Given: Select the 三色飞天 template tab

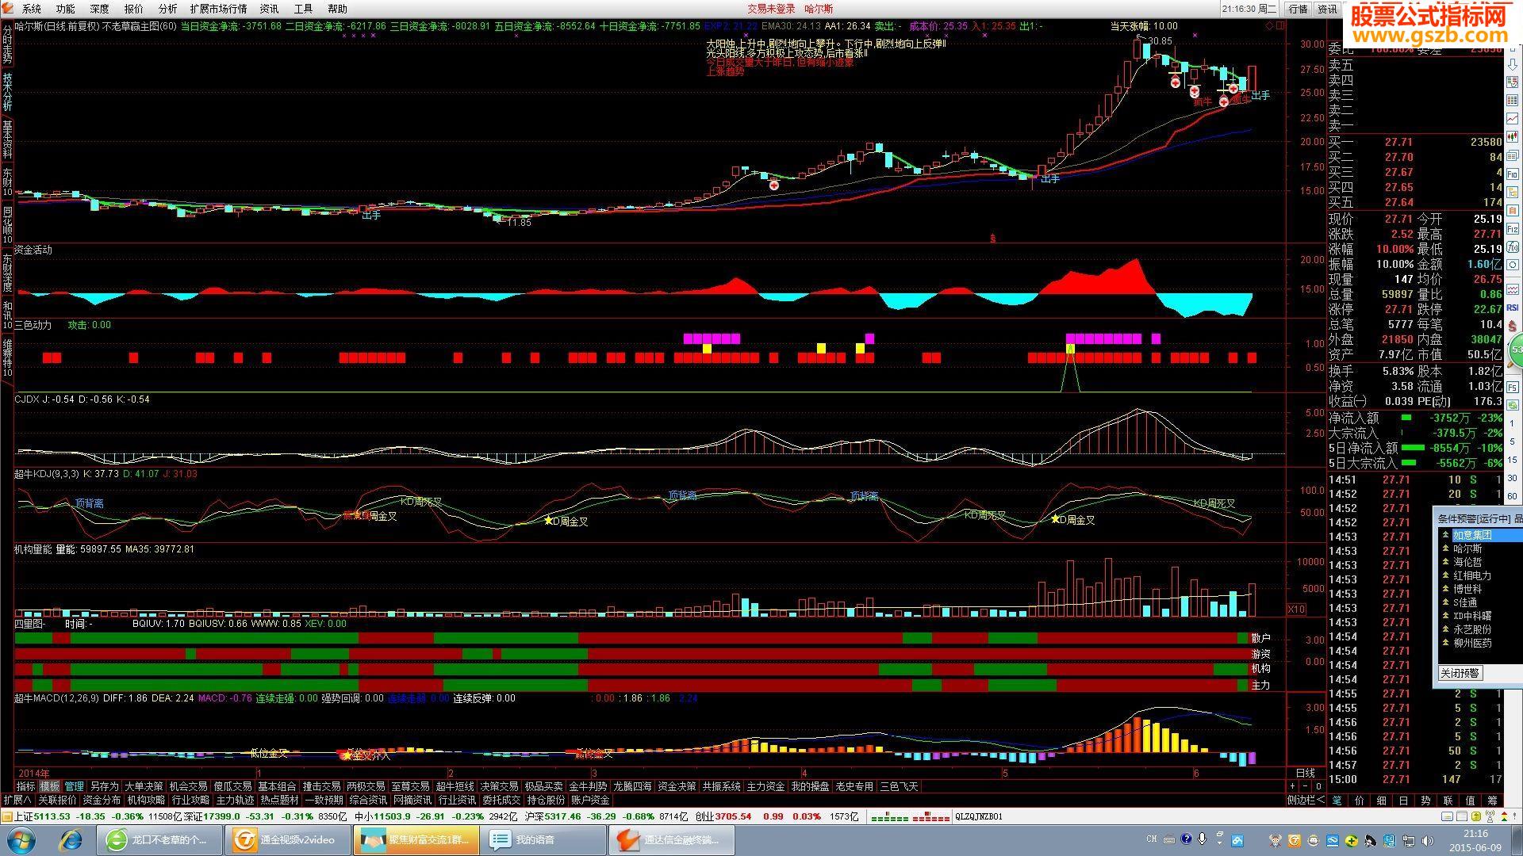Looking at the screenshot, I should point(899,786).
